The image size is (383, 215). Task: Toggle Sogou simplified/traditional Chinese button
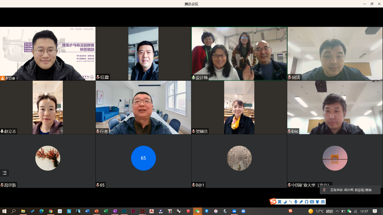(323, 202)
